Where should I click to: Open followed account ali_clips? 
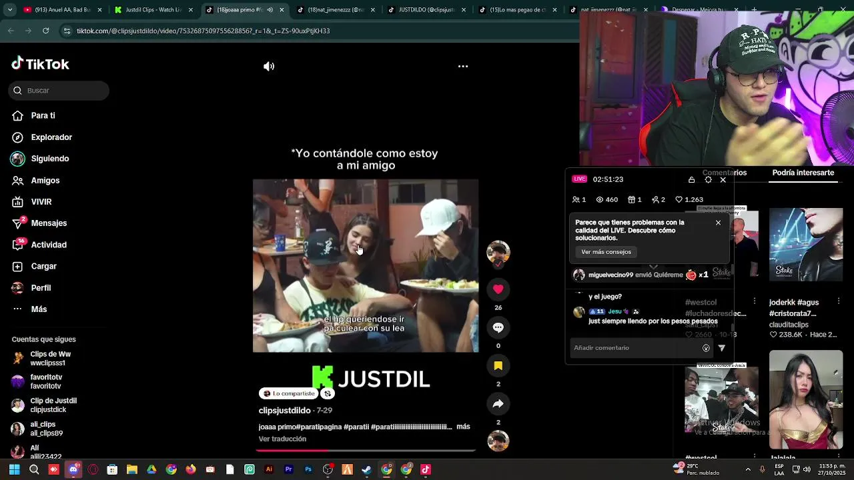click(45, 429)
